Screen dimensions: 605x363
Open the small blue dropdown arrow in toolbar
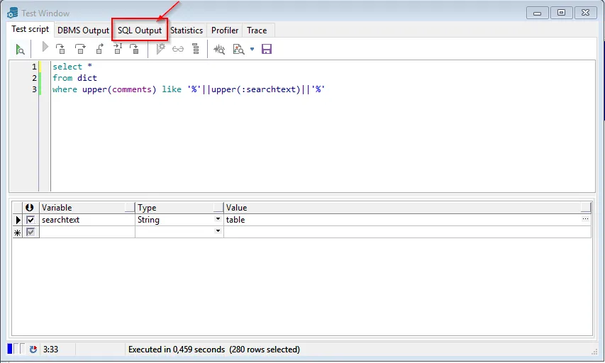pyautogui.click(x=252, y=49)
